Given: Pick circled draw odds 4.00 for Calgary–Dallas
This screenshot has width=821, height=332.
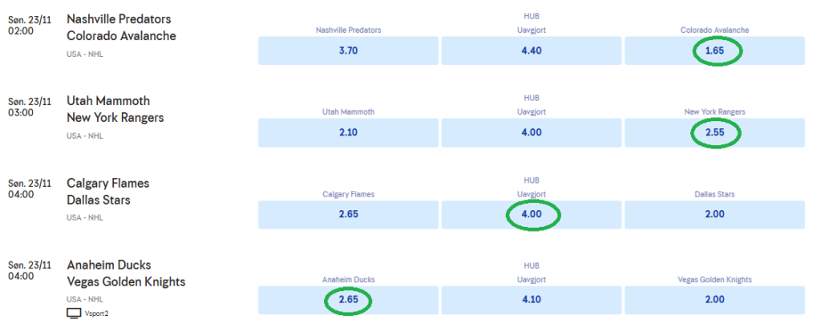Looking at the screenshot, I should pos(532,215).
